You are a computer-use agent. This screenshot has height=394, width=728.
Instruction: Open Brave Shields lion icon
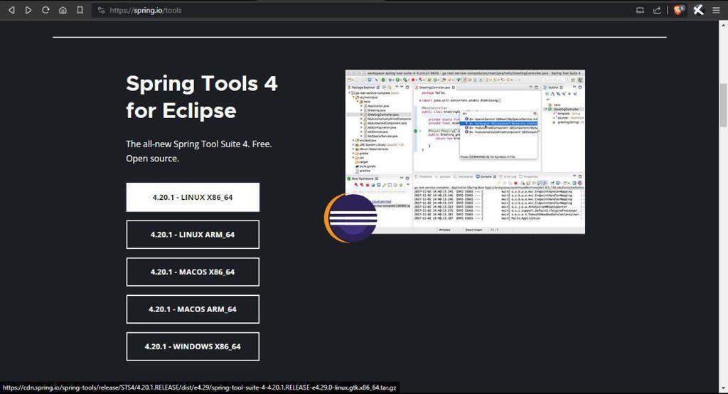pos(679,10)
